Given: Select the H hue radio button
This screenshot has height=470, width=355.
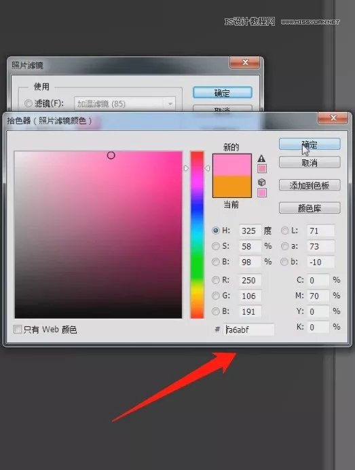Looking at the screenshot, I should click(215, 231).
